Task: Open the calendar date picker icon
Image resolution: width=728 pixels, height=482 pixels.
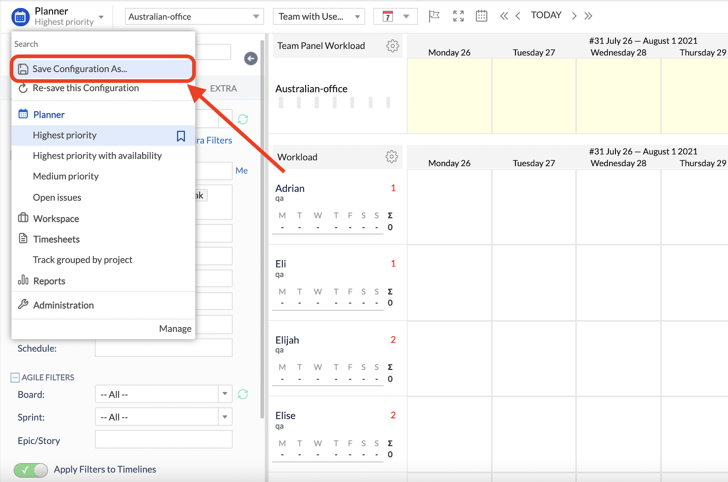Action: [x=481, y=16]
